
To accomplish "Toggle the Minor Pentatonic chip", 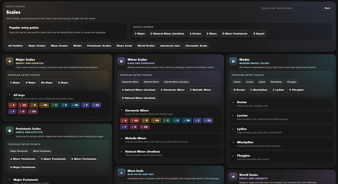I will (x=42, y=151).
